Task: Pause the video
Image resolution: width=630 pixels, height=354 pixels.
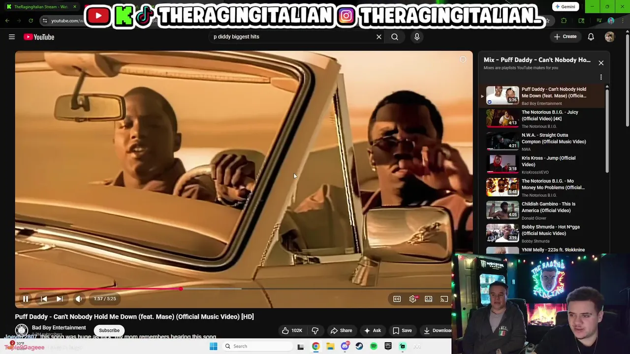Action: [26, 299]
